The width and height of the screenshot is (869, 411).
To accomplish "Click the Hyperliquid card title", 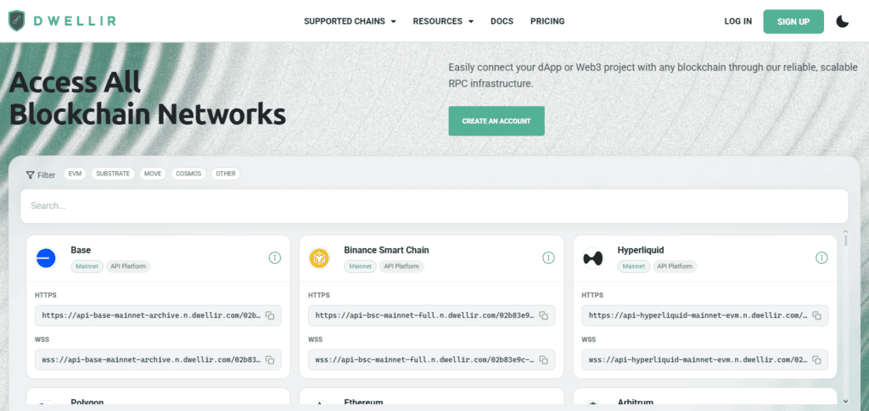I will point(641,250).
